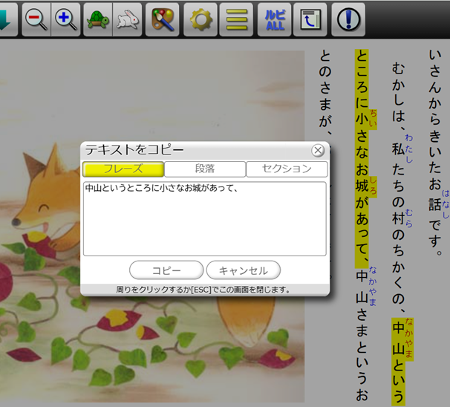Open the exclamation info icon
450x407 pixels.
click(x=348, y=20)
